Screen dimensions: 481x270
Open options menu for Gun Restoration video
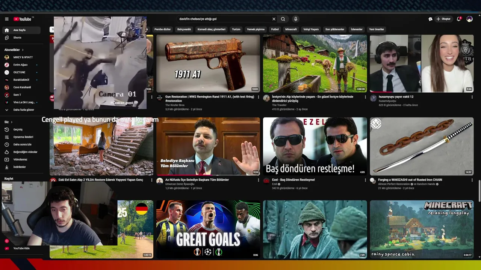[x=259, y=97]
